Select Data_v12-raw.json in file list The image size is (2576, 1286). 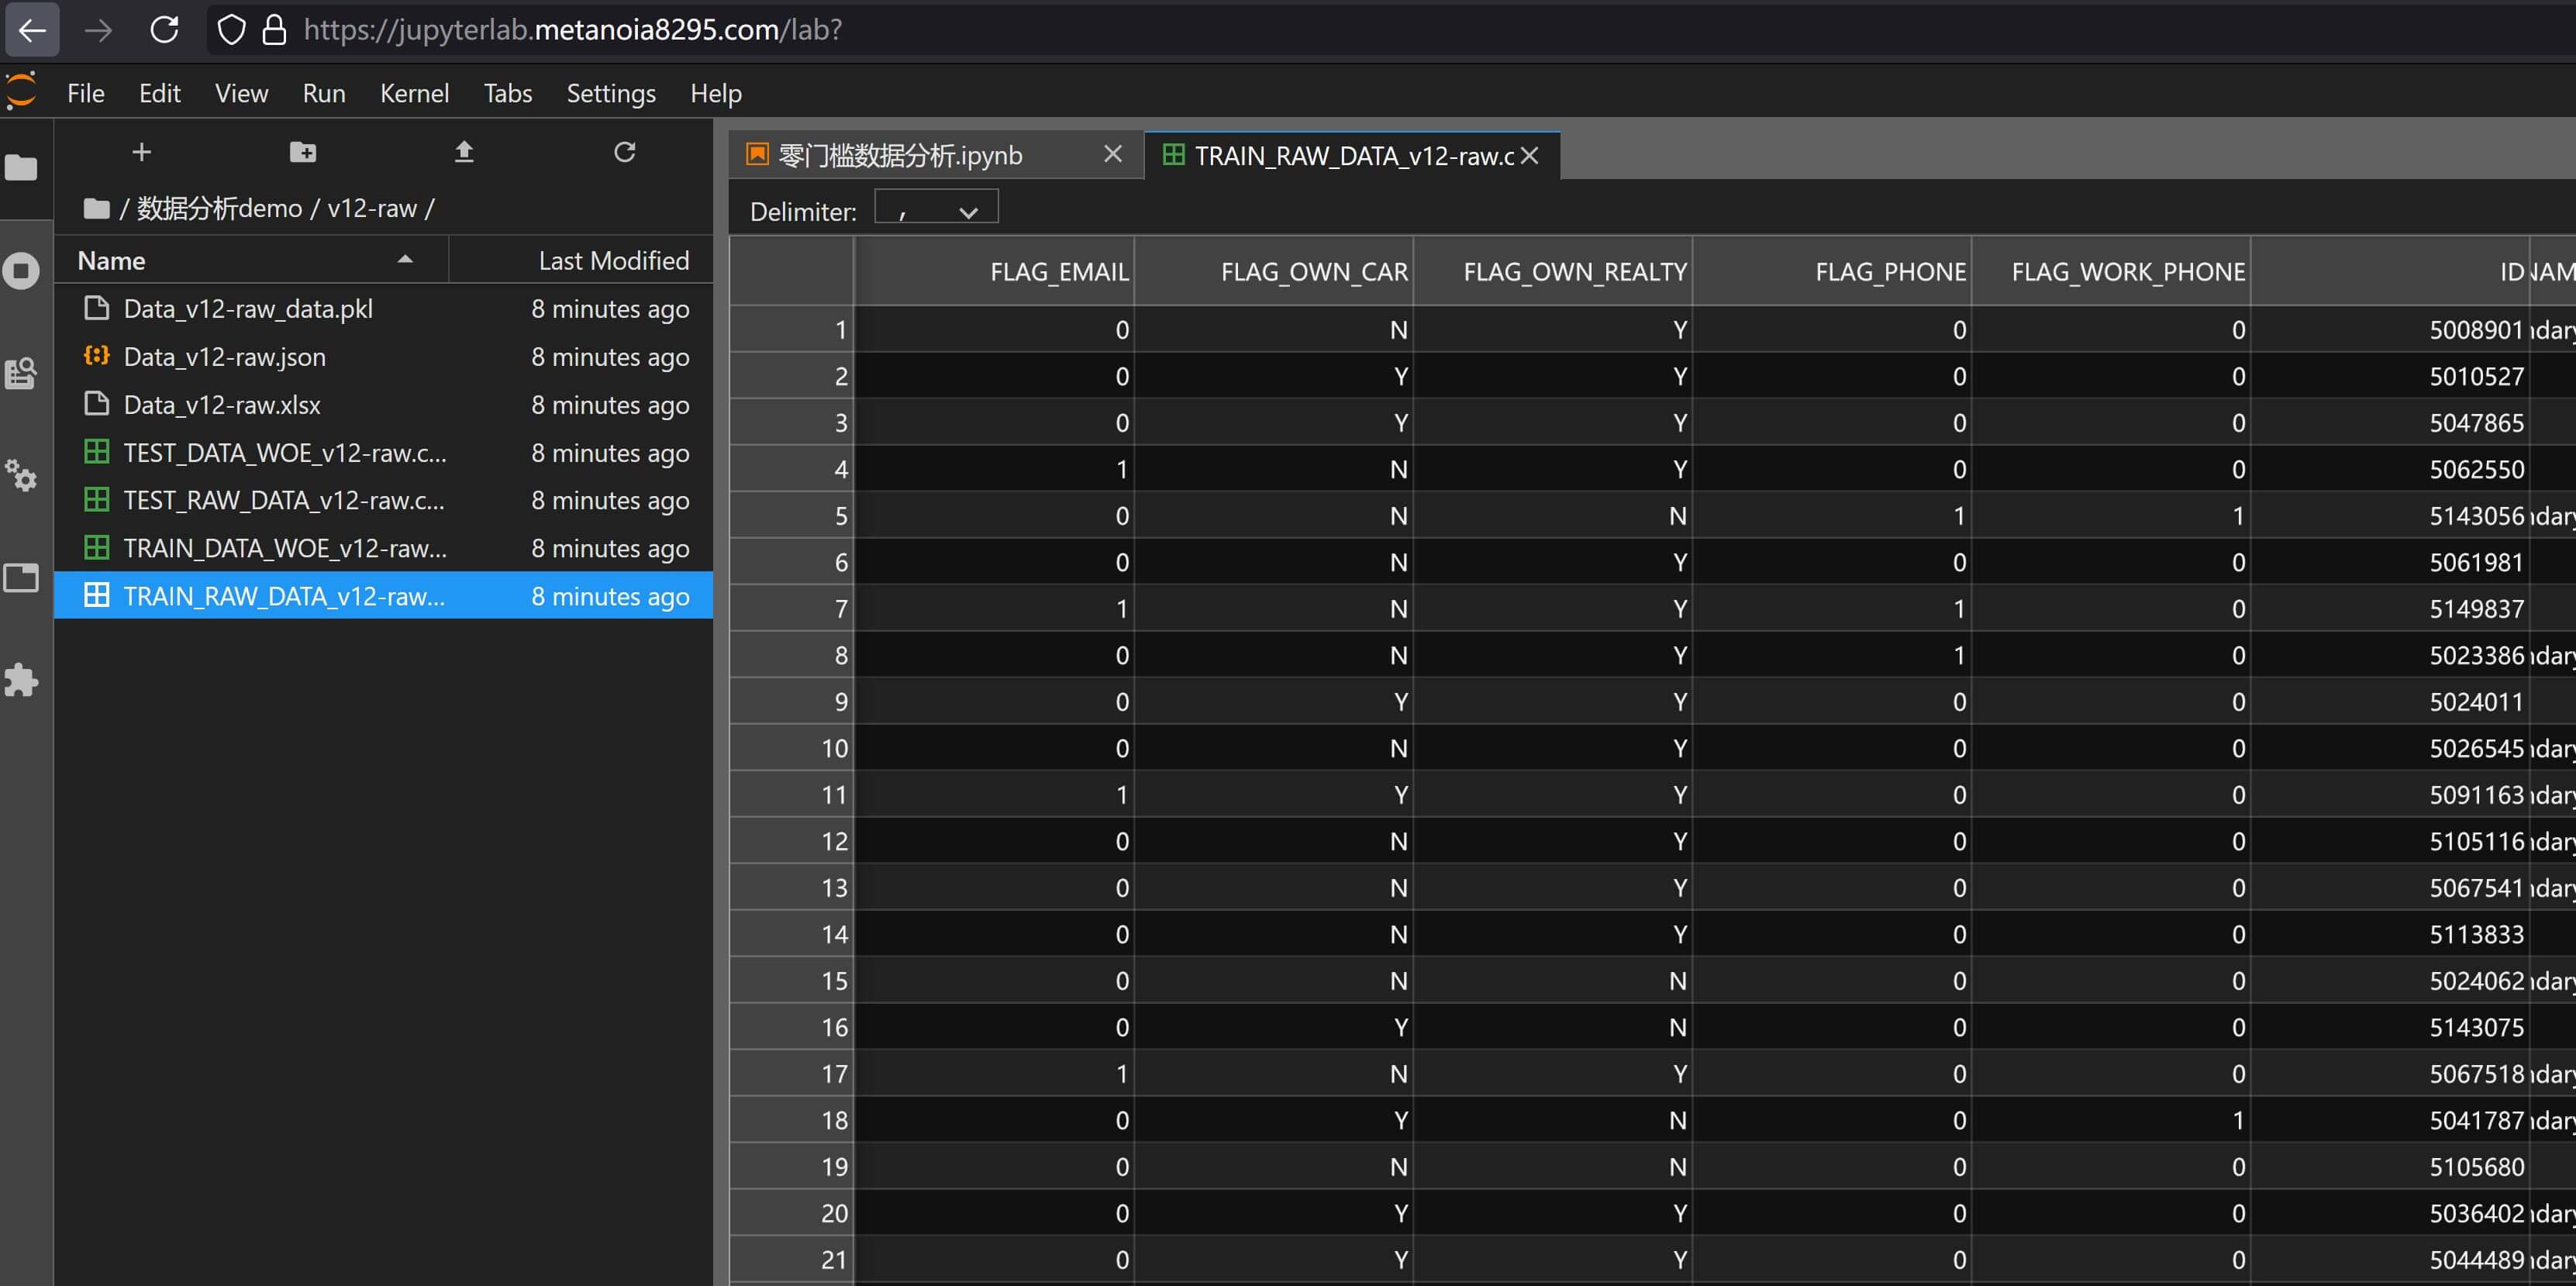(x=224, y=357)
